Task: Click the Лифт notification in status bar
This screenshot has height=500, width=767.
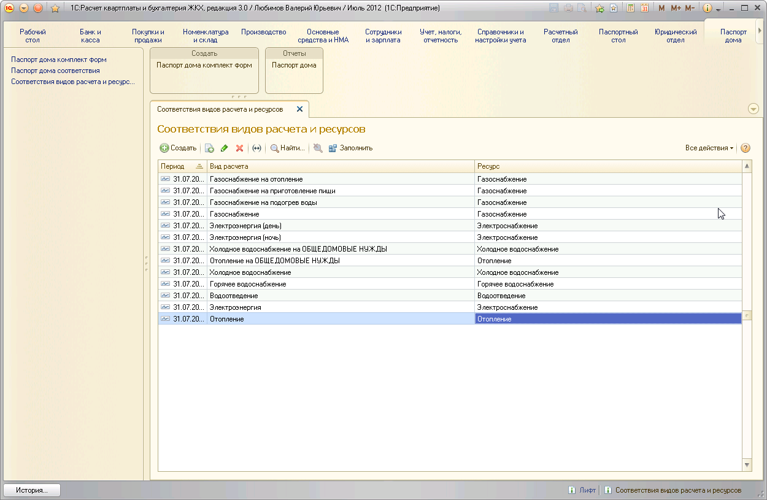Action: click(x=582, y=490)
